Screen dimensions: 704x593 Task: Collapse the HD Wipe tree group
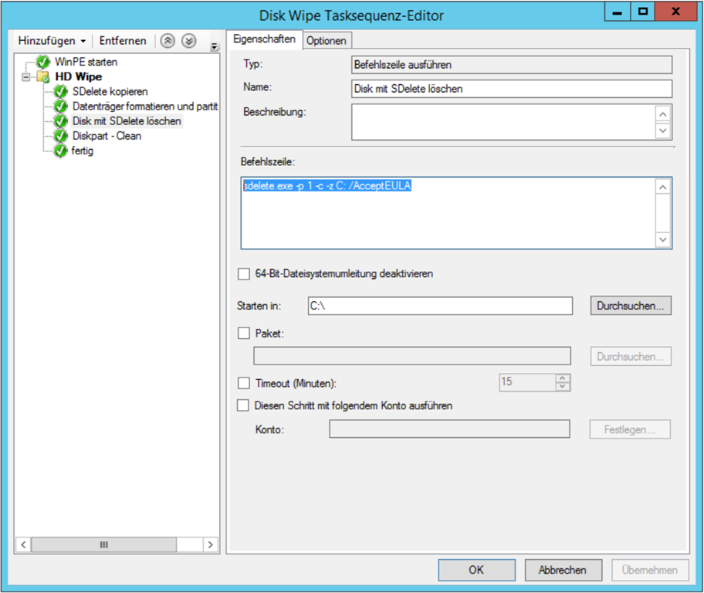coord(26,77)
